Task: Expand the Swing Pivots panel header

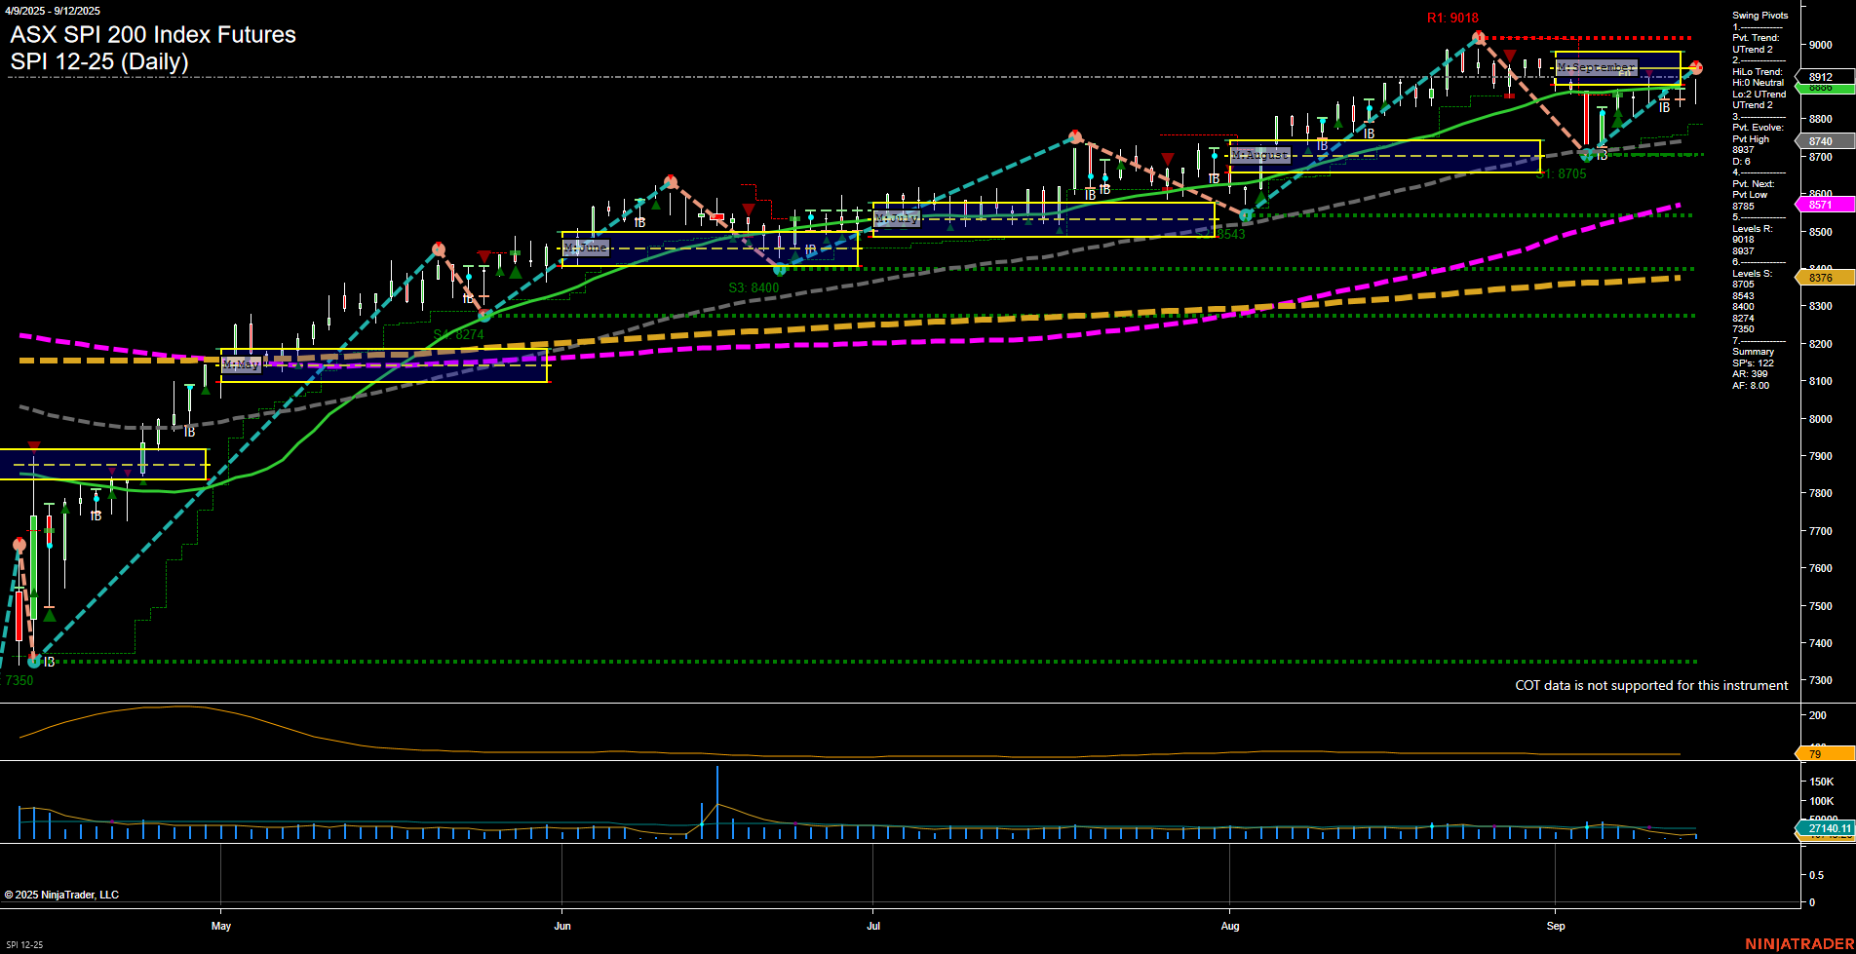Action: 1760,15
